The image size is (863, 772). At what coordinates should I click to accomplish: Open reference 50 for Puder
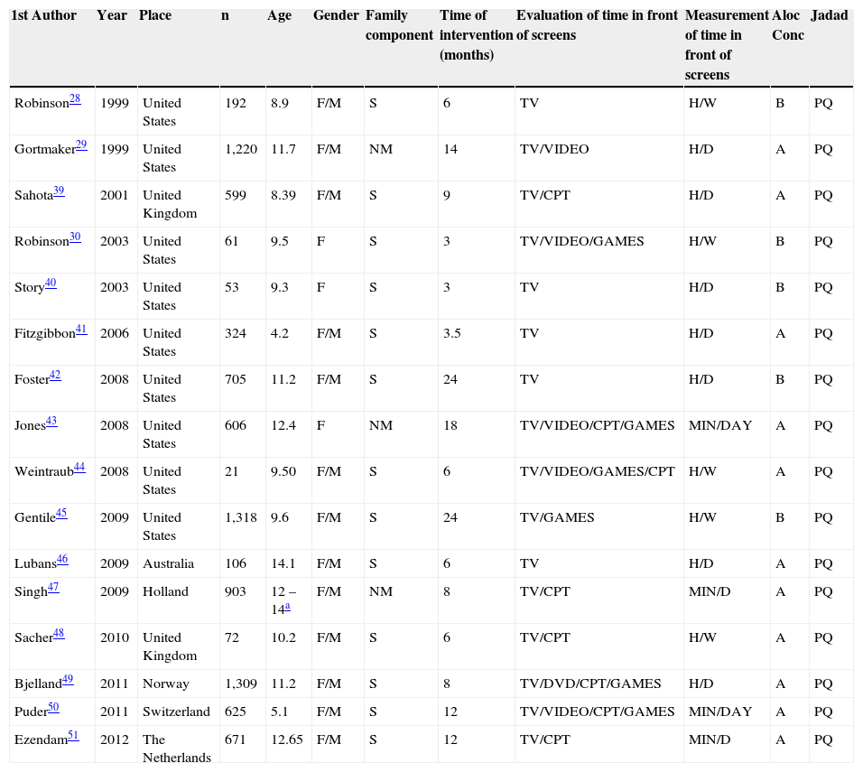coord(54,708)
